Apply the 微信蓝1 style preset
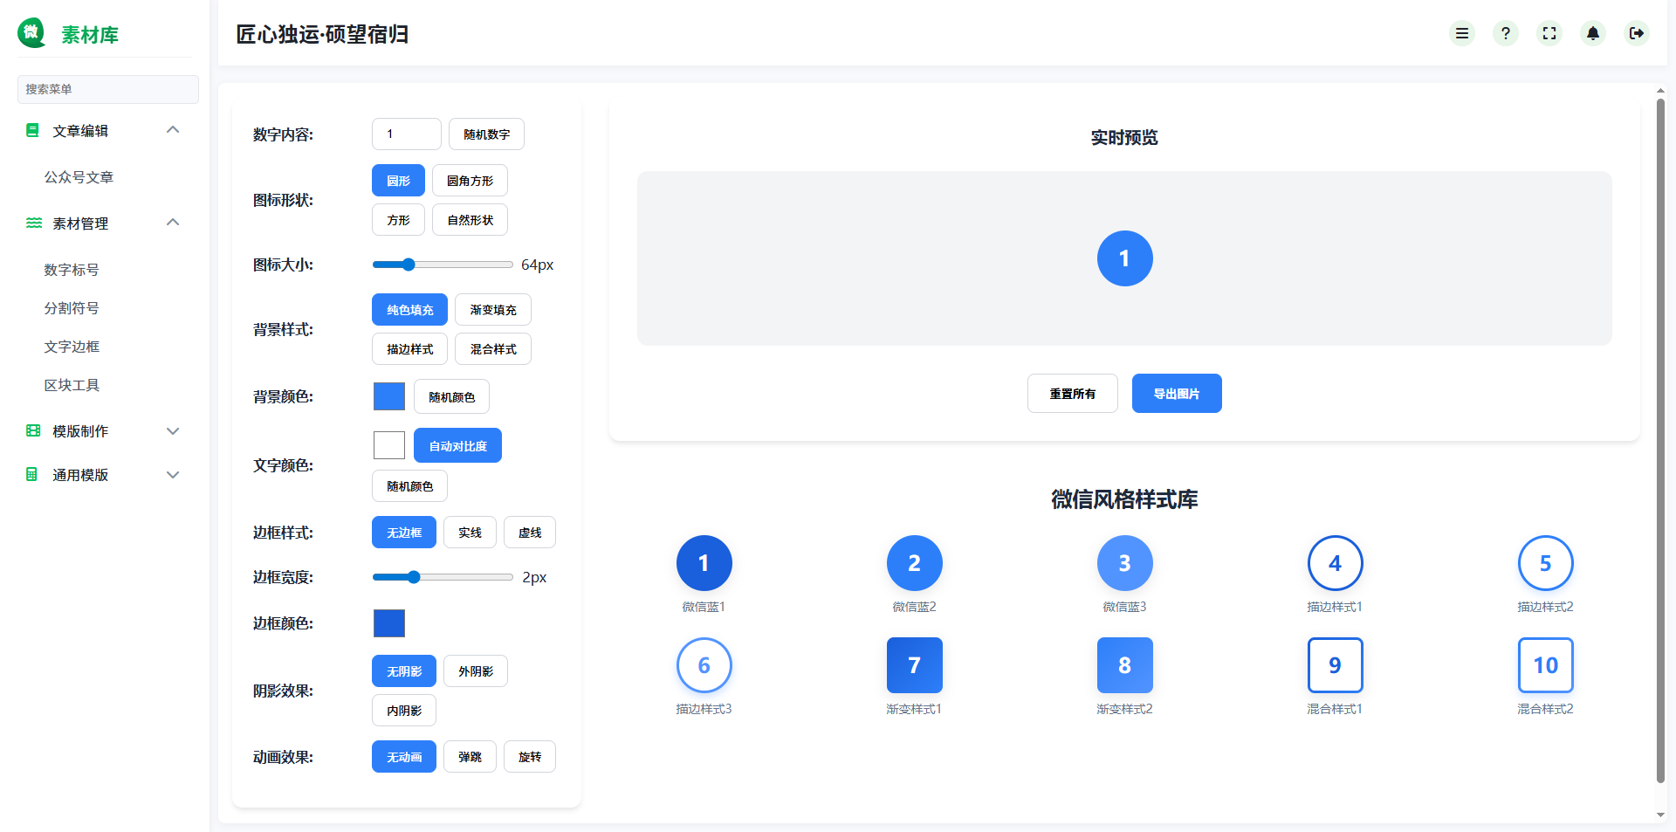The width and height of the screenshot is (1676, 832). coord(704,563)
